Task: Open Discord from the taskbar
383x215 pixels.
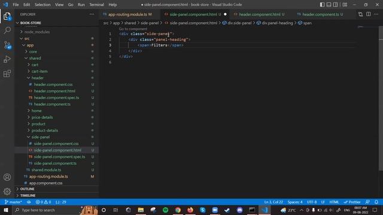Action: (239, 210)
